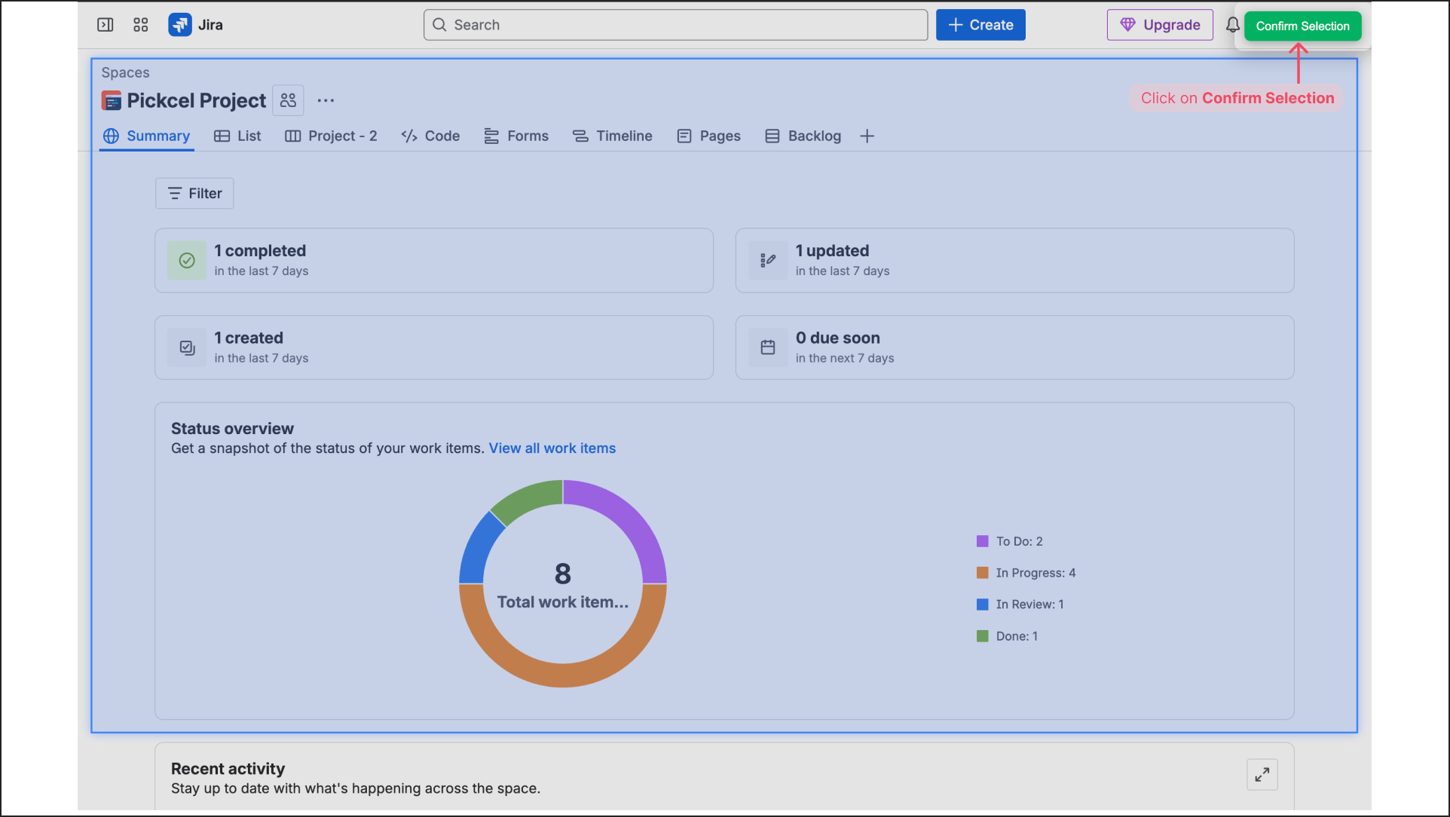Expand the Recent activity panel
The width and height of the screenshot is (1450, 817).
[1262, 774]
